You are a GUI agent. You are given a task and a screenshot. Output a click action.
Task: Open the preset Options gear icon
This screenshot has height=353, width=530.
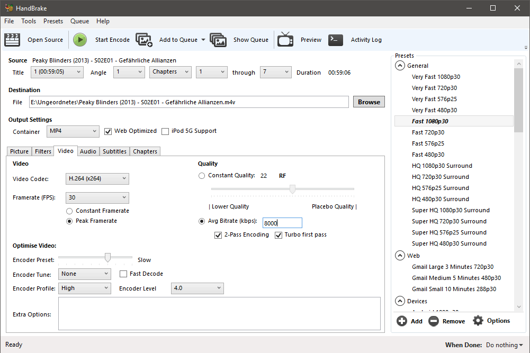pyautogui.click(x=478, y=321)
